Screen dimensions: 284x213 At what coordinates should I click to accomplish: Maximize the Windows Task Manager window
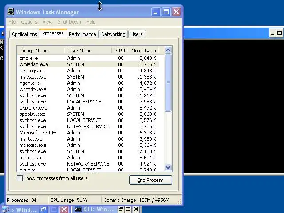tap(166, 12)
